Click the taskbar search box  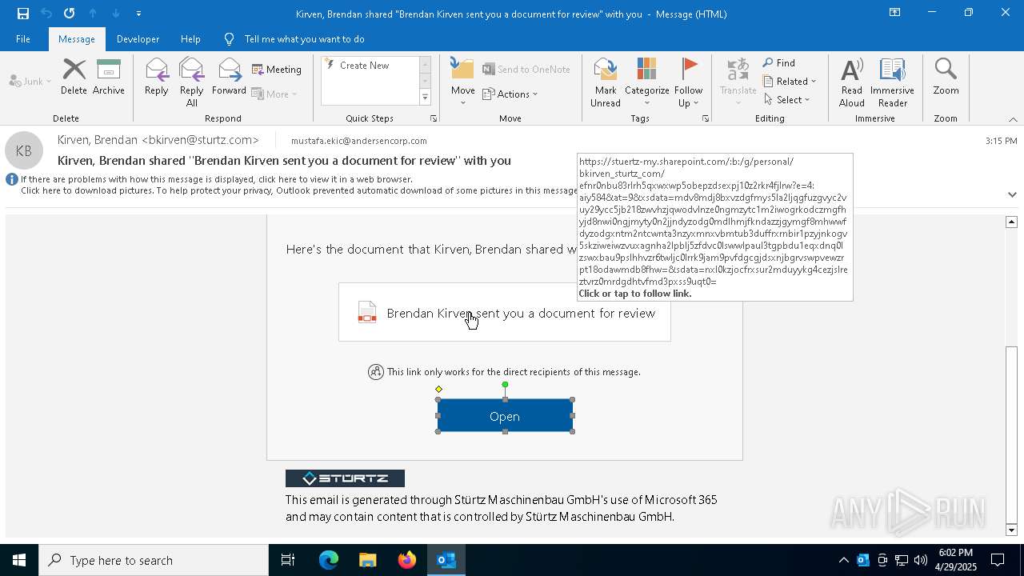(x=154, y=560)
